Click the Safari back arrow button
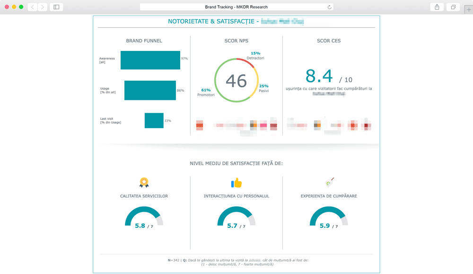 click(x=33, y=7)
